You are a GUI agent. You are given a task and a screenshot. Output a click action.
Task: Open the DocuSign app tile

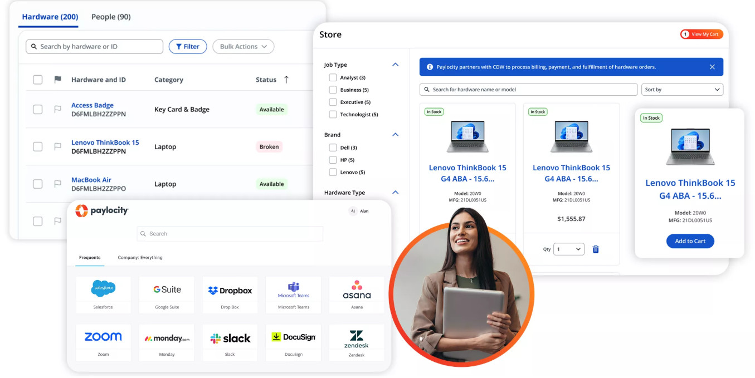coord(294,342)
